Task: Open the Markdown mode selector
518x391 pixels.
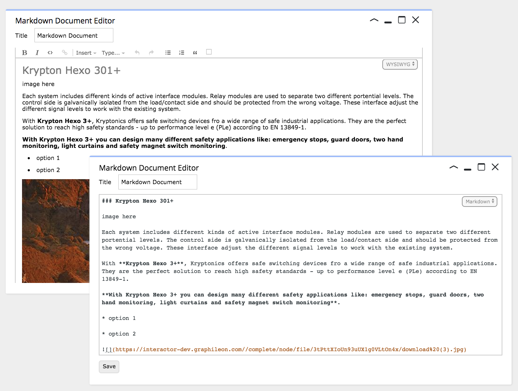Action: (x=479, y=202)
